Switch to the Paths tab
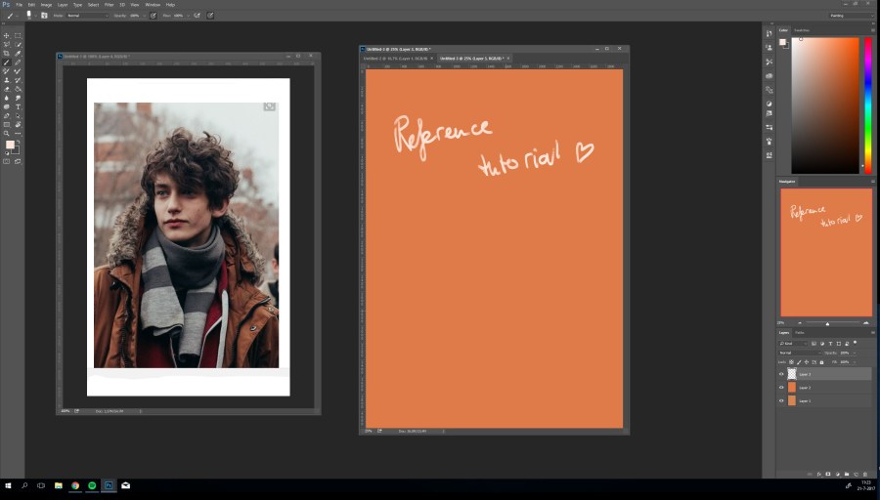The width and height of the screenshot is (880, 500). pos(800,333)
